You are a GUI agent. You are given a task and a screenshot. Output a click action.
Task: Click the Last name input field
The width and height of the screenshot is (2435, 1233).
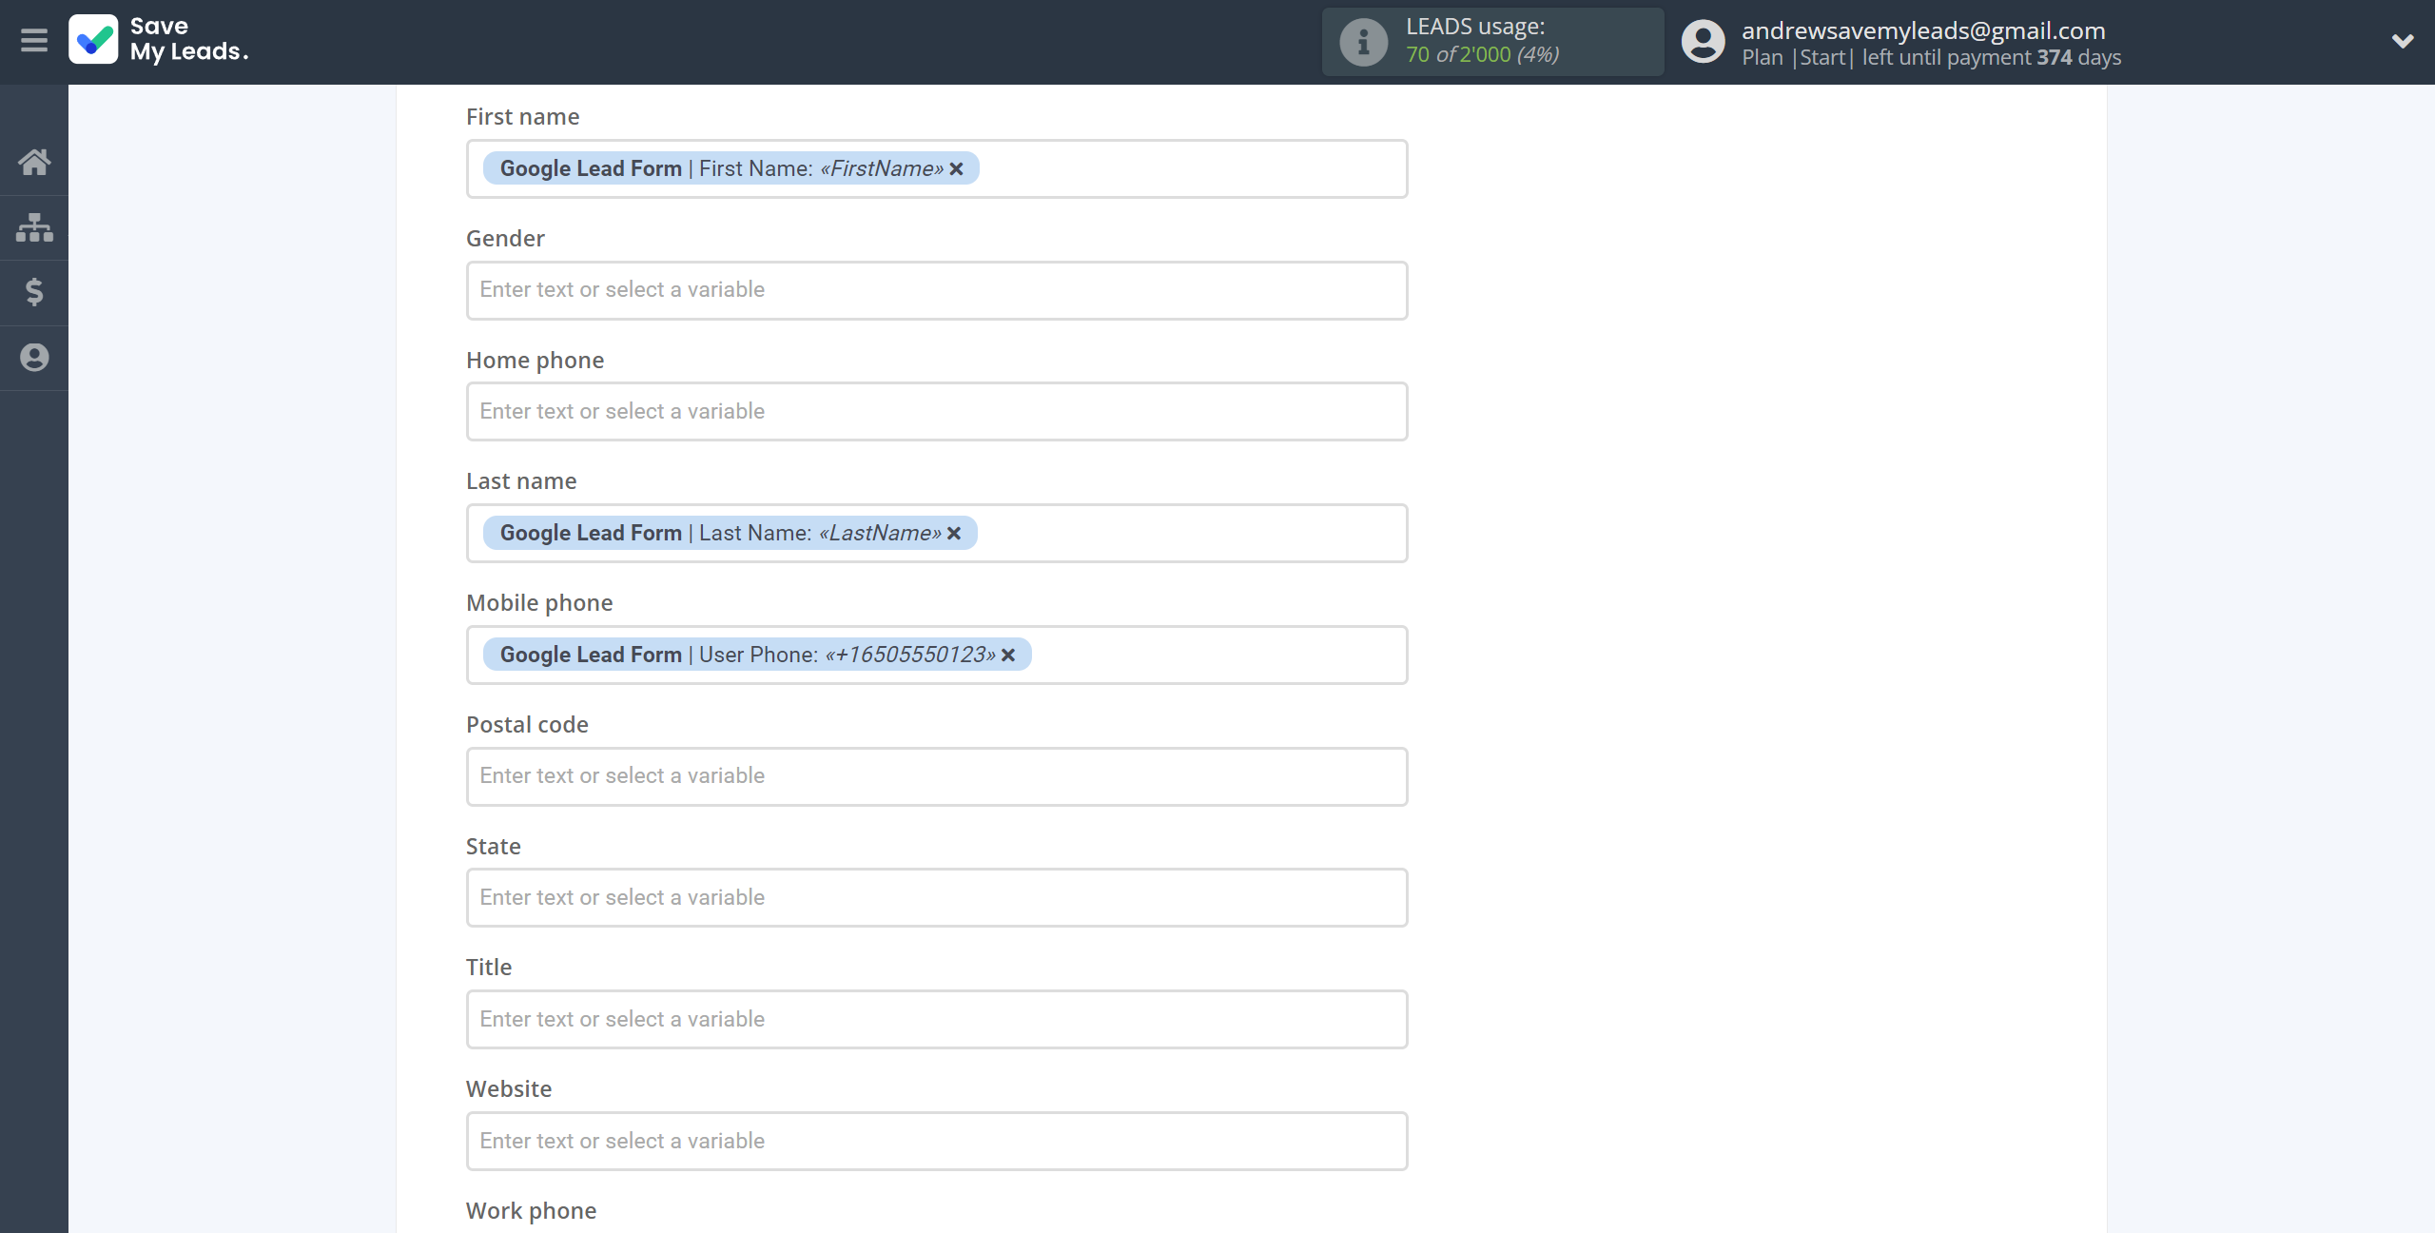[937, 534]
